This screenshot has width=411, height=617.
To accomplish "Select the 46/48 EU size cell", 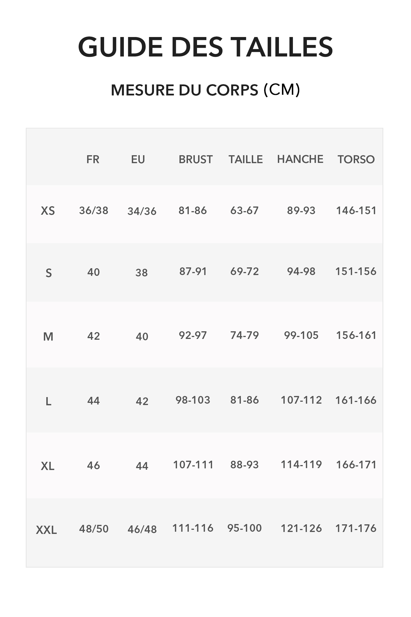I will tap(142, 529).
